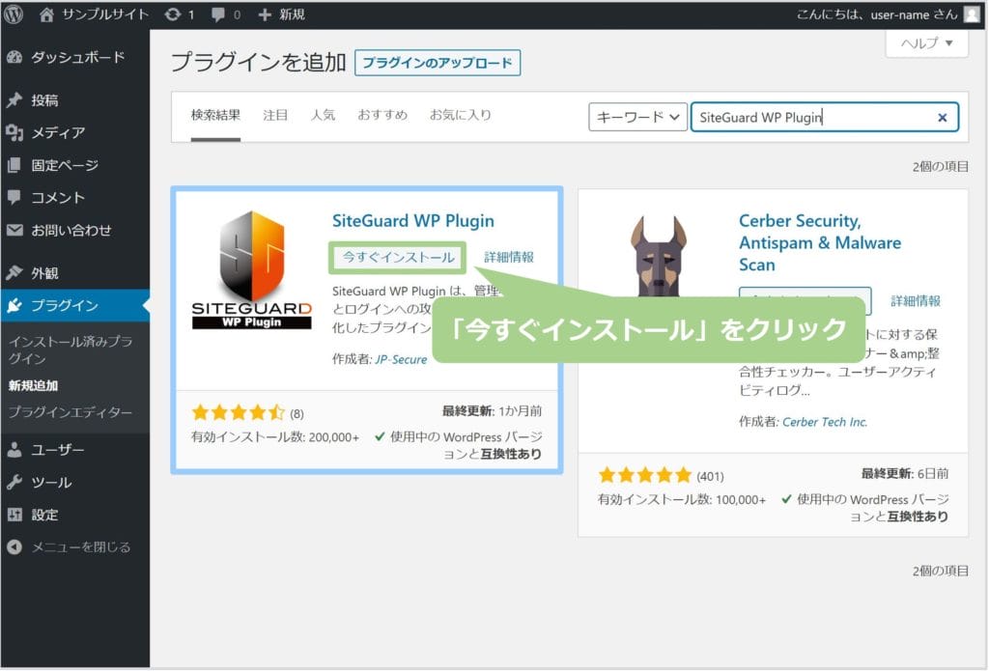Viewport: 989px width, 671px height.
Task: Open 詳細情報 link for Cerber Security
Action: click(x=916, y=301)
